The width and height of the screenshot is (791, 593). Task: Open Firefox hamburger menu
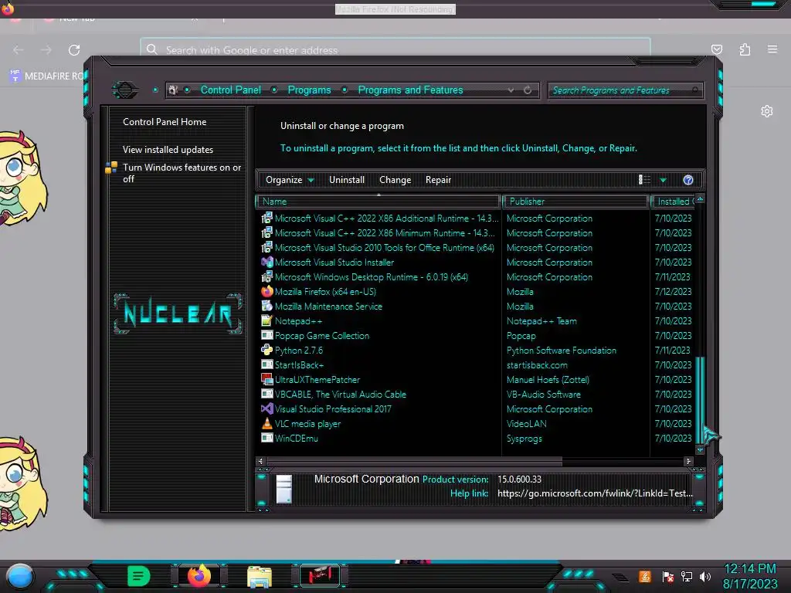tap(772, 49)
